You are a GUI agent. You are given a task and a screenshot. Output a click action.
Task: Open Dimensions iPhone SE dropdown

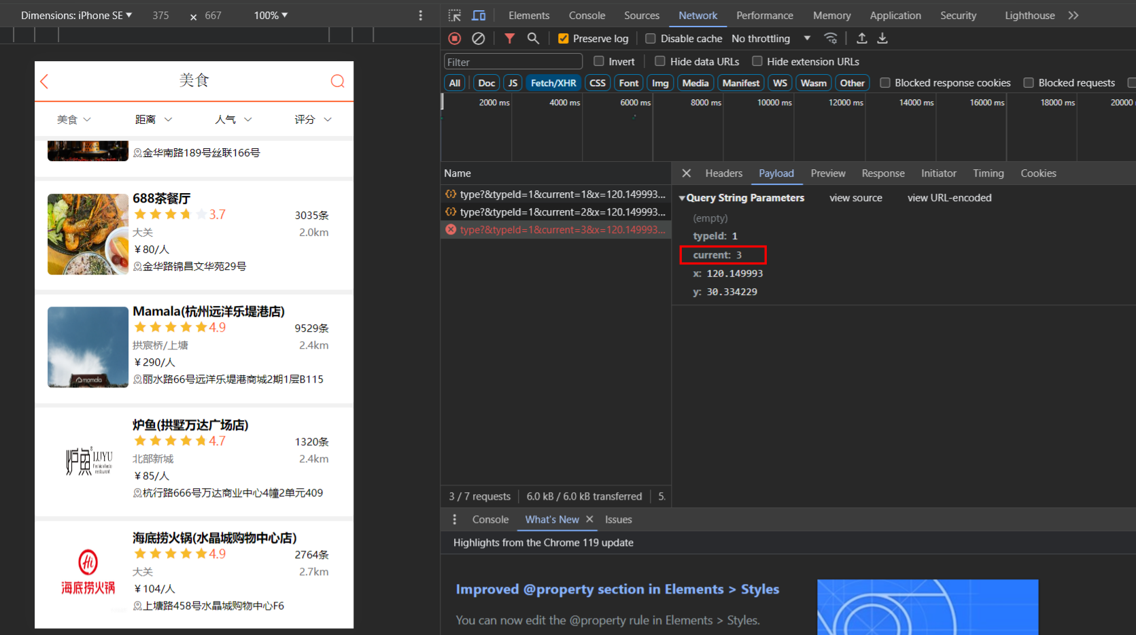click(76, 15)
